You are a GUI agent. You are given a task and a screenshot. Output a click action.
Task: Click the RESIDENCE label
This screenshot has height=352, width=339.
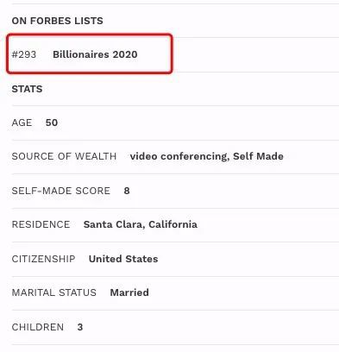[41, 224]
